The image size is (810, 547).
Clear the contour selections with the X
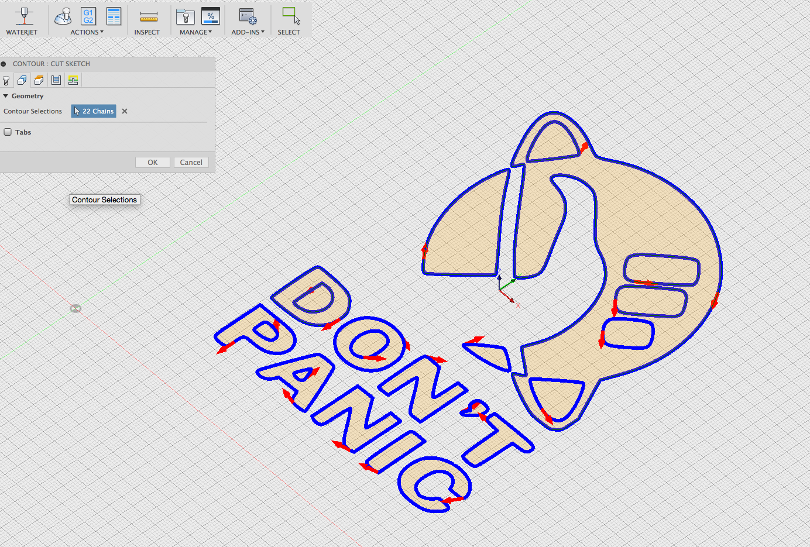[125, 111]
